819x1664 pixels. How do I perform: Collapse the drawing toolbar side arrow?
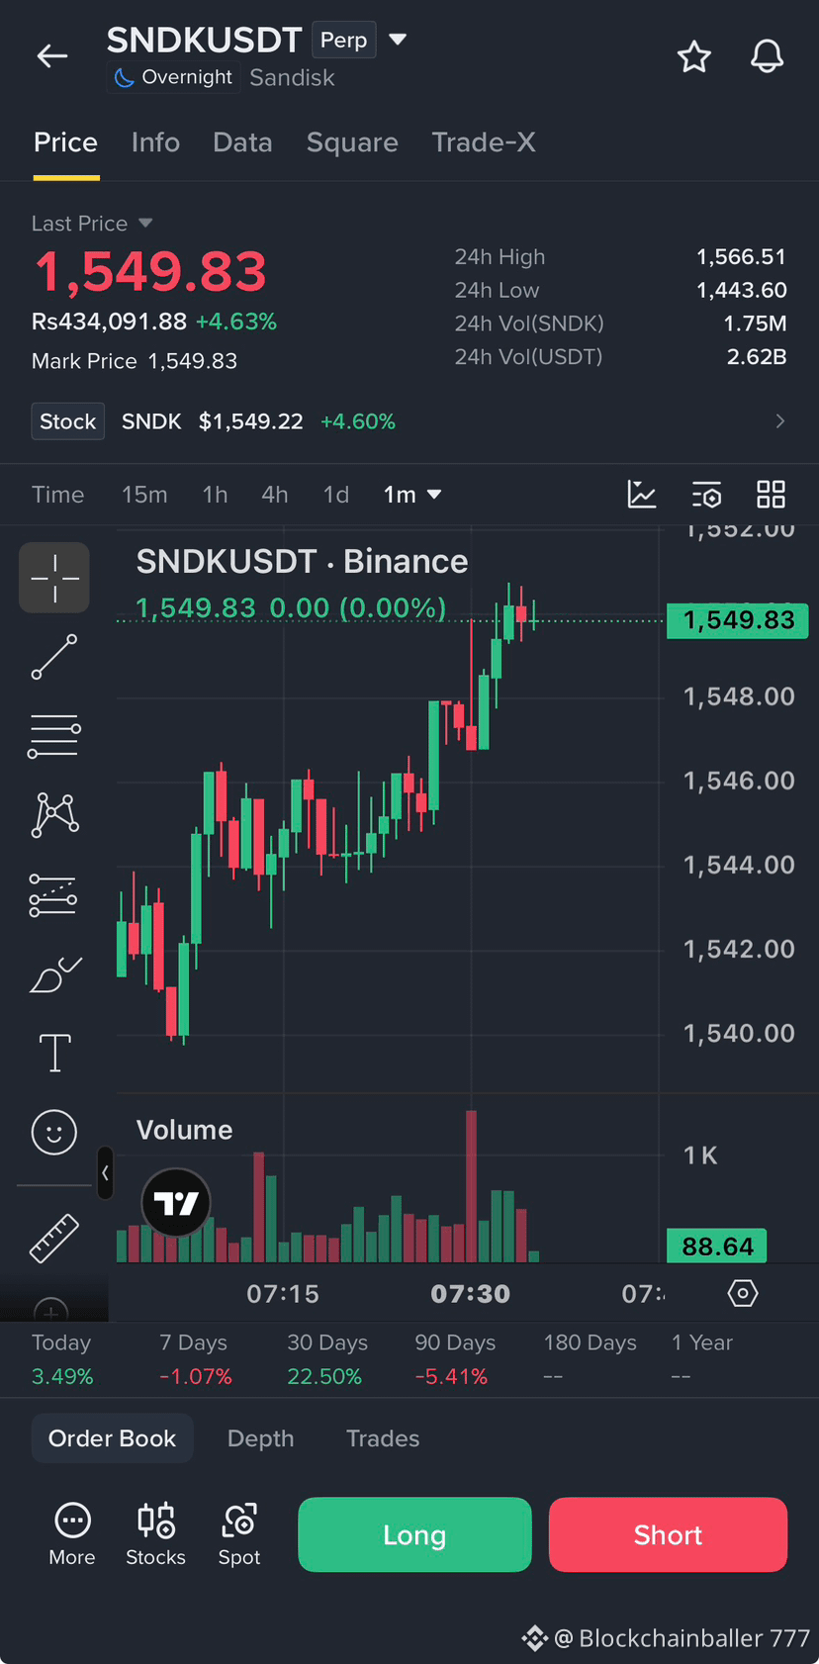pyautogui.click(x=105, y=1173)
